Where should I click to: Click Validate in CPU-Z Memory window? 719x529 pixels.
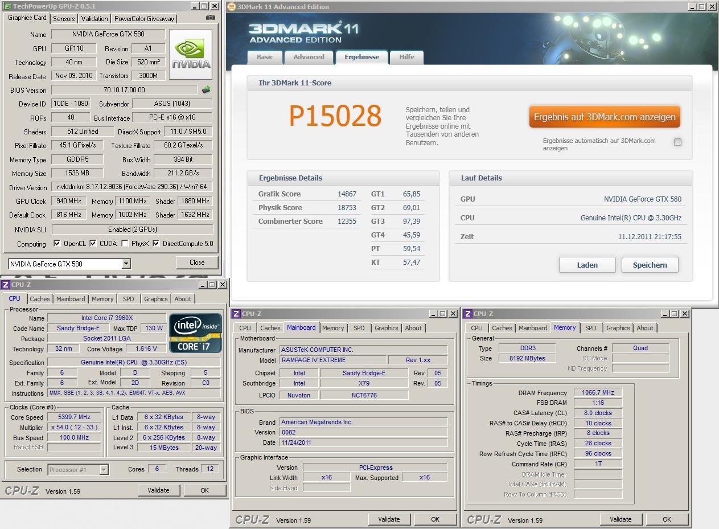tap(621, 519)
